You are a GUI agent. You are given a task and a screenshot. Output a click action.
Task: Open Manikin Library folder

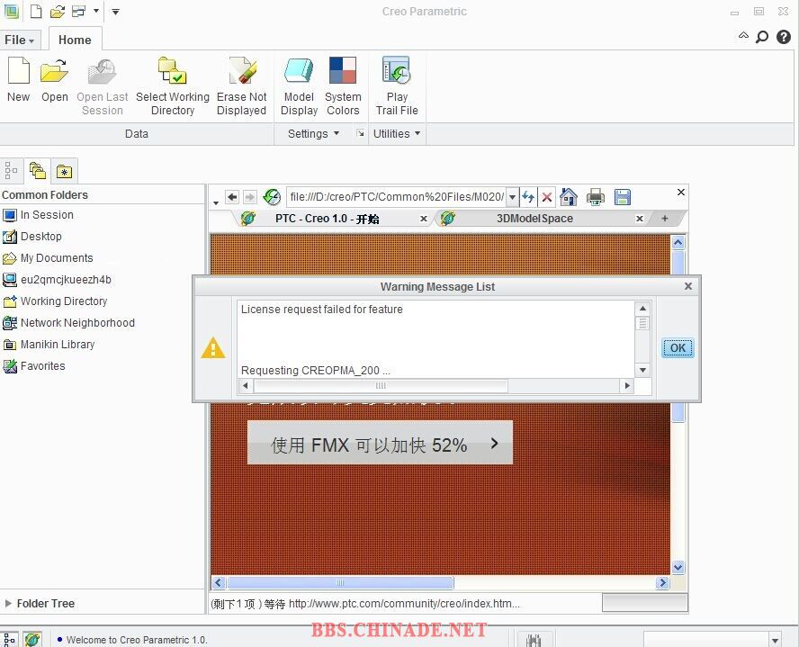[x=49, y=345]
